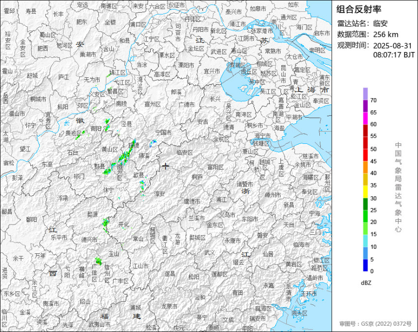Click the green radar echo near 广信区
This screenshot has width=418, height=332.
click(98, 261)
